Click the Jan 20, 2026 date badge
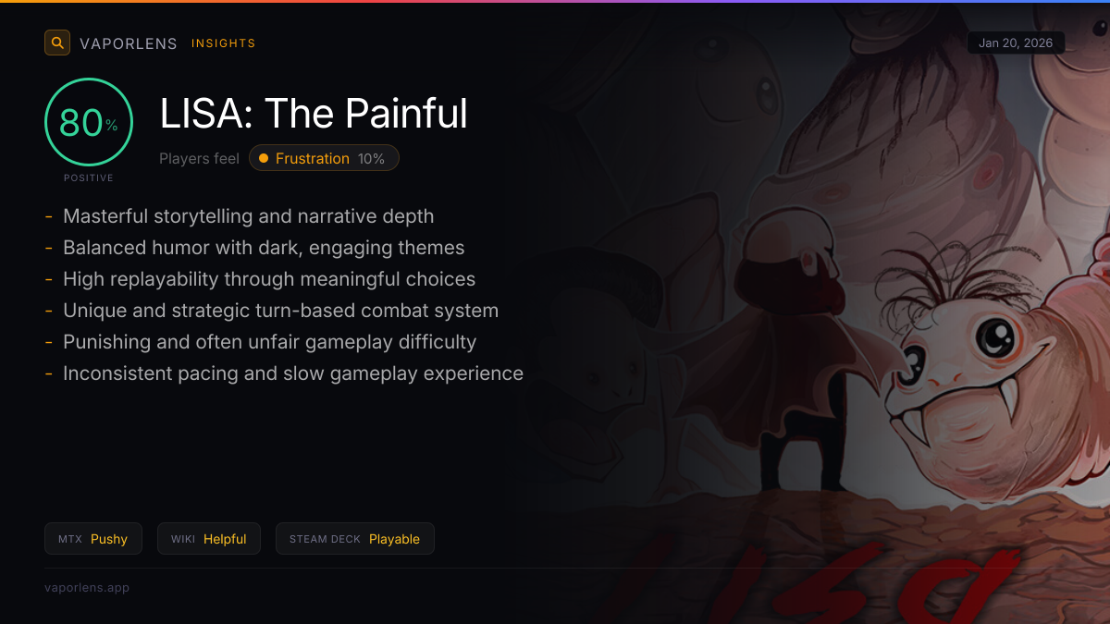This screenshot has width=1110, height=624. pos(1016,43)
